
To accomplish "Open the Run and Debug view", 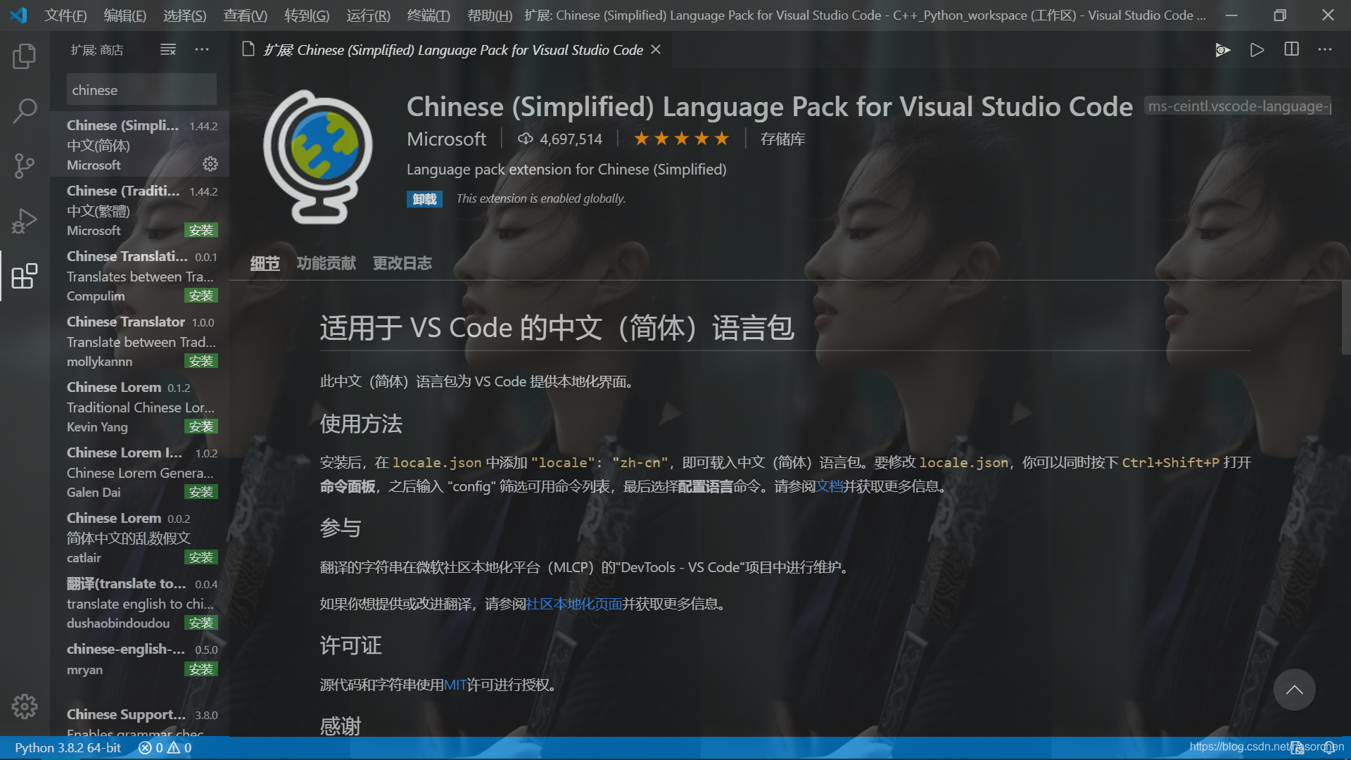I will [x=25, y=221].
